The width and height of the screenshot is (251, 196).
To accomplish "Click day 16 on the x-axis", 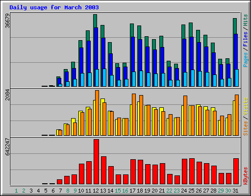I will coord(125,191).
